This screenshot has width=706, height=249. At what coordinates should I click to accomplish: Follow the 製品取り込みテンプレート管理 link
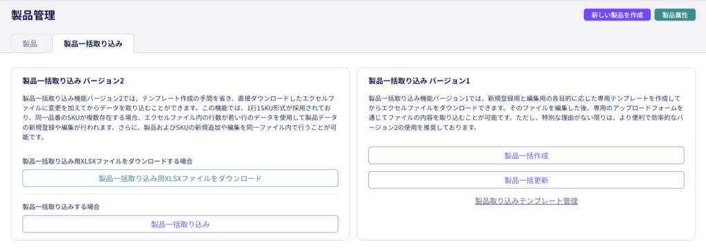point(526,201)
